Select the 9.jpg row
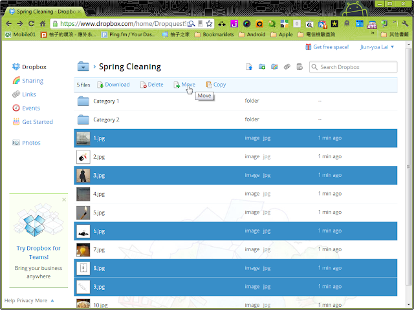 [x=235, y=287]
